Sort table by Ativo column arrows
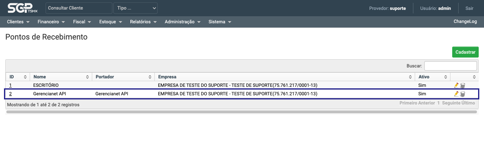Image resolution: width=484 pixels, height=144 pixels. [x=445, y=77]
